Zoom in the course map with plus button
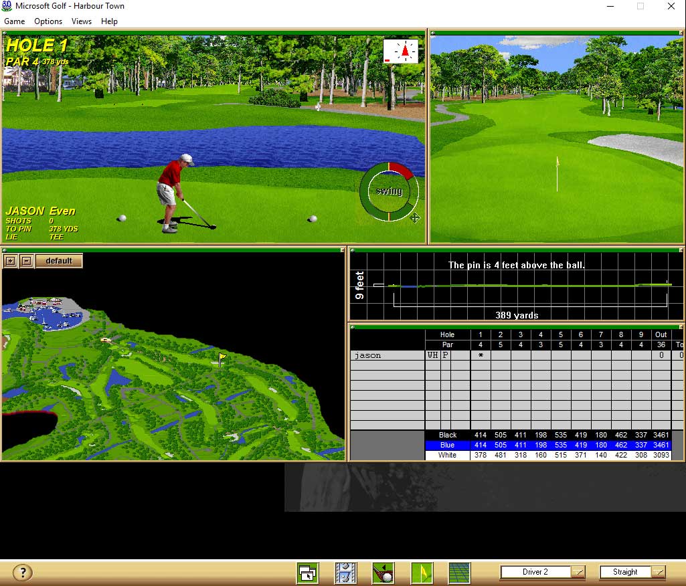 11,261
